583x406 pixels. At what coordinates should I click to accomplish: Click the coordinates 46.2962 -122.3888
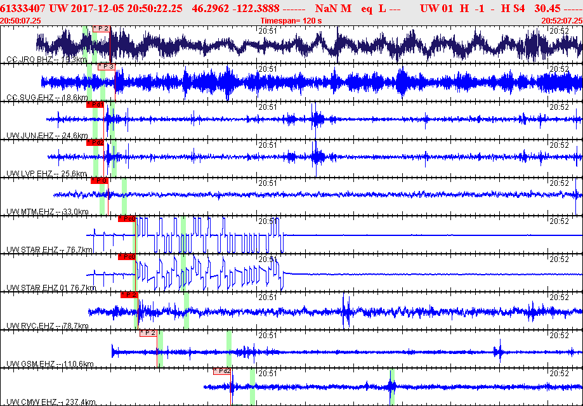(236, 8)
